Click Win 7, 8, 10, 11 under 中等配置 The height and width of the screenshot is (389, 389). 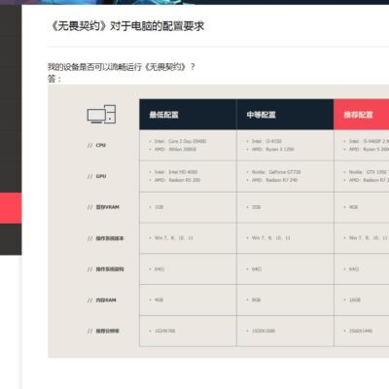click(271, 238)
